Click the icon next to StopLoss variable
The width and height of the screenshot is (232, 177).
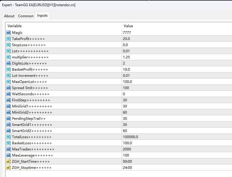point(8,45)
